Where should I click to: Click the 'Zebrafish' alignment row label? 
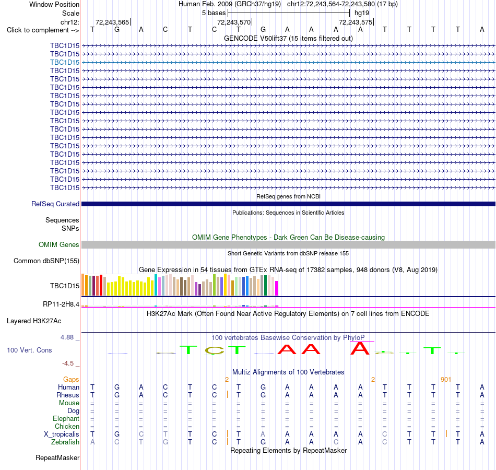pos(65,442)
